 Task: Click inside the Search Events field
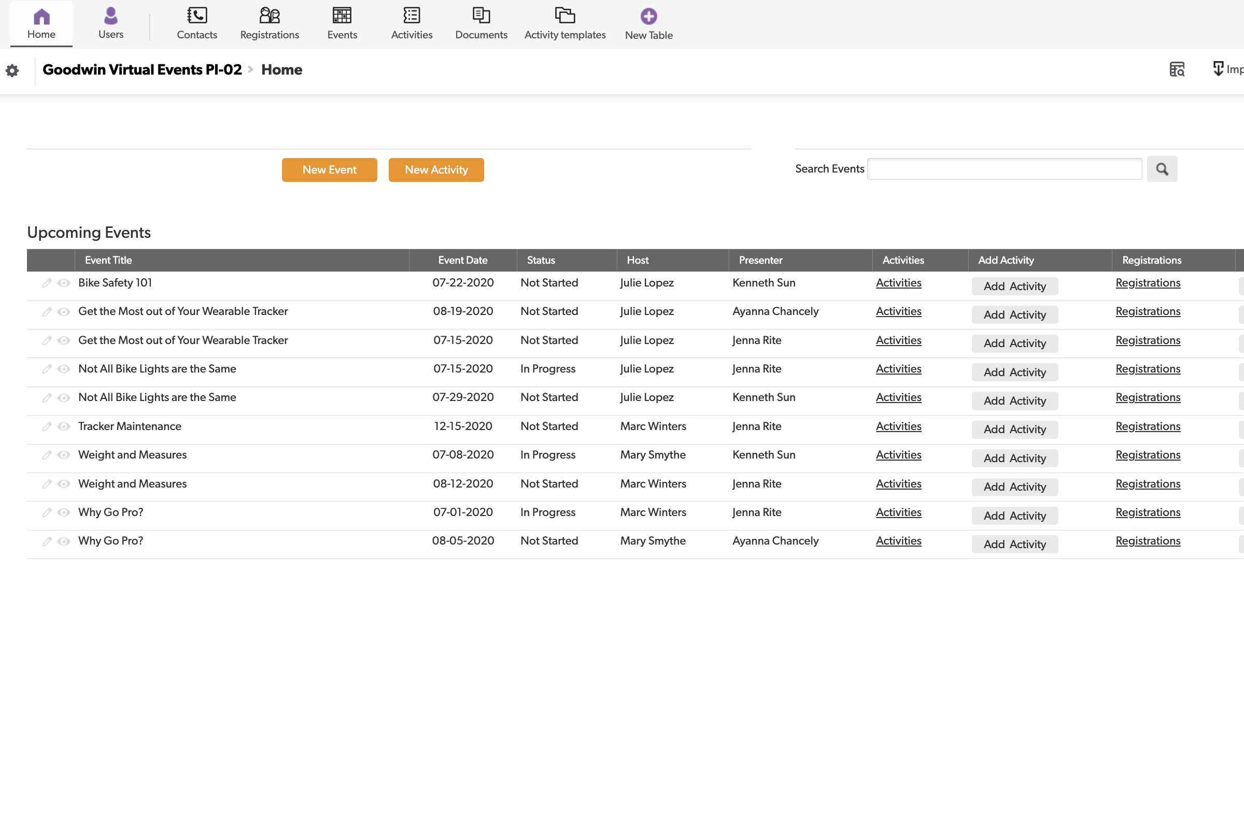pos(1003,168)
